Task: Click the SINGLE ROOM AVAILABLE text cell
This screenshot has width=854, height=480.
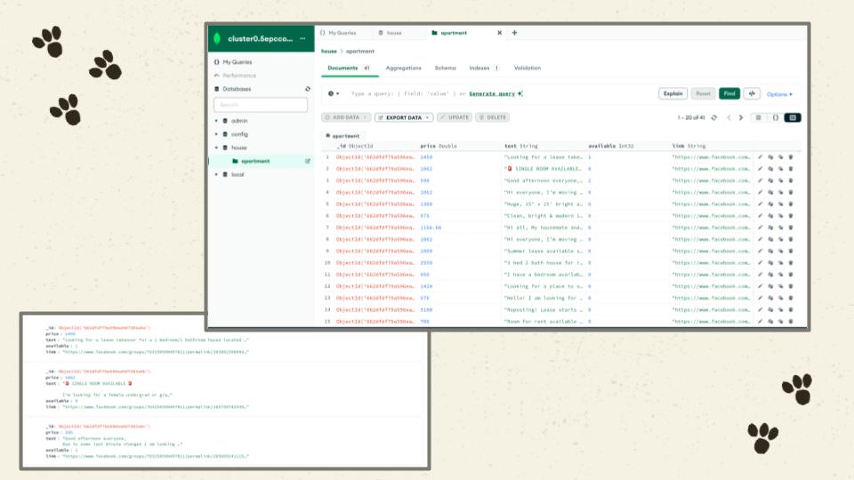Action: click(x=543, y=169)
